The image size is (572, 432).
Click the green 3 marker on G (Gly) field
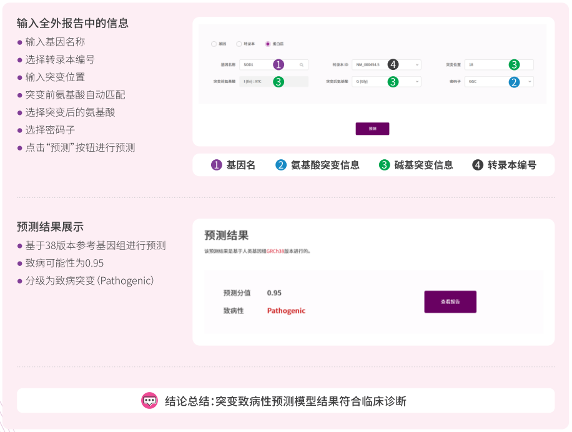tap(392, 82)
